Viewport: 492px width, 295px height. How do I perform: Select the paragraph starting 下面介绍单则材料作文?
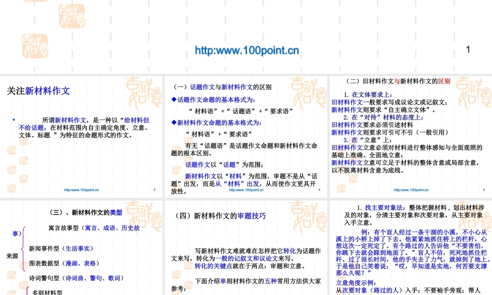(246, 285)
